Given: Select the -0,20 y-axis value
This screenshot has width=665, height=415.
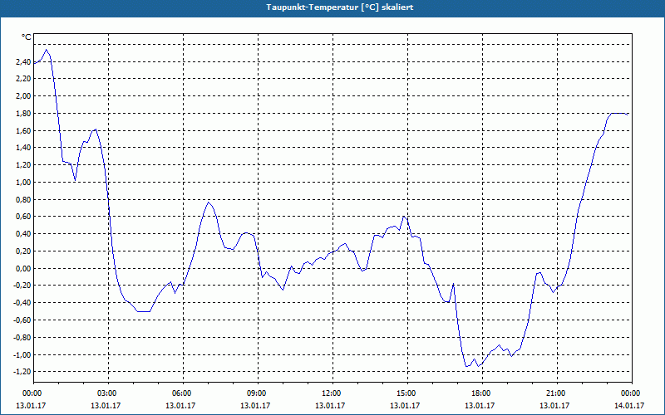Looking at the screenshot, I should click(x=22, y=286).
